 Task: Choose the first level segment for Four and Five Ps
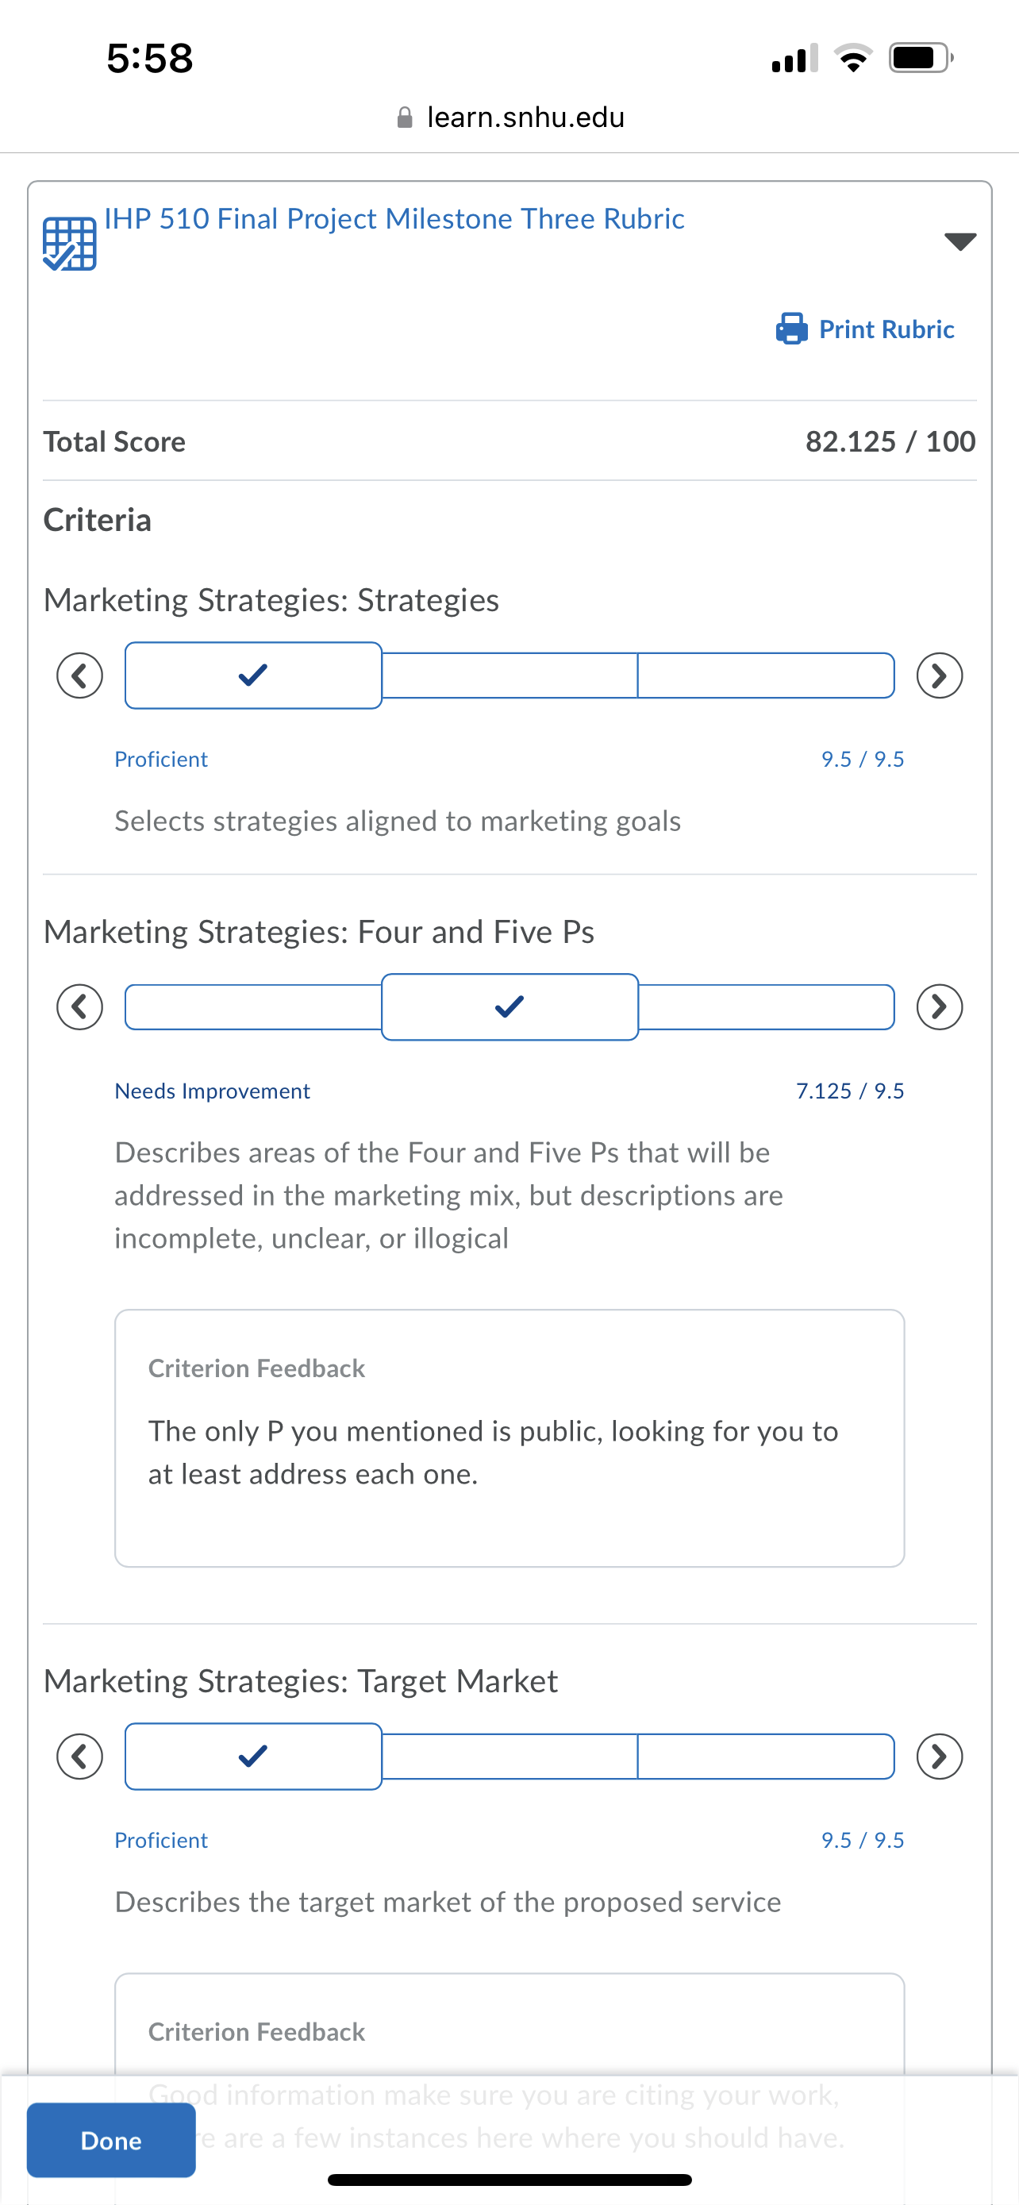pos(253,1006)
